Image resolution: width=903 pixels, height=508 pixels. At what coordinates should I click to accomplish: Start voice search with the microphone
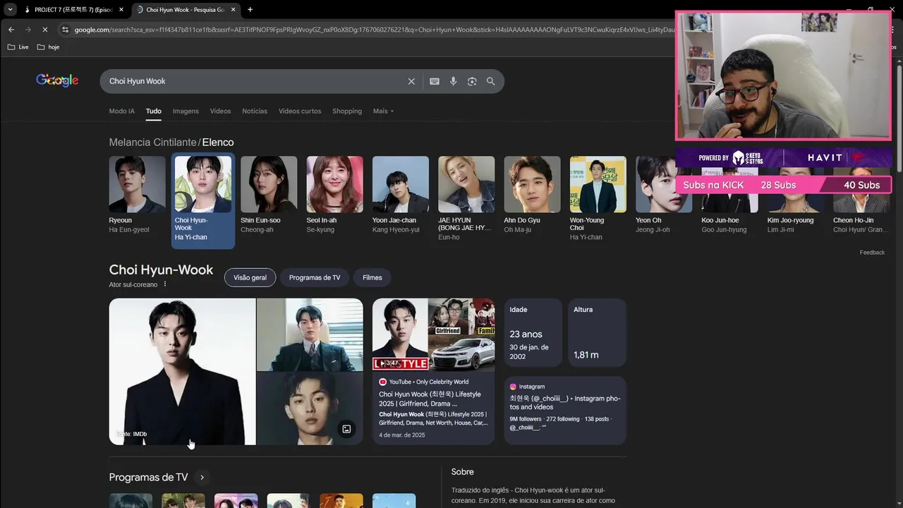pos(454,81)
